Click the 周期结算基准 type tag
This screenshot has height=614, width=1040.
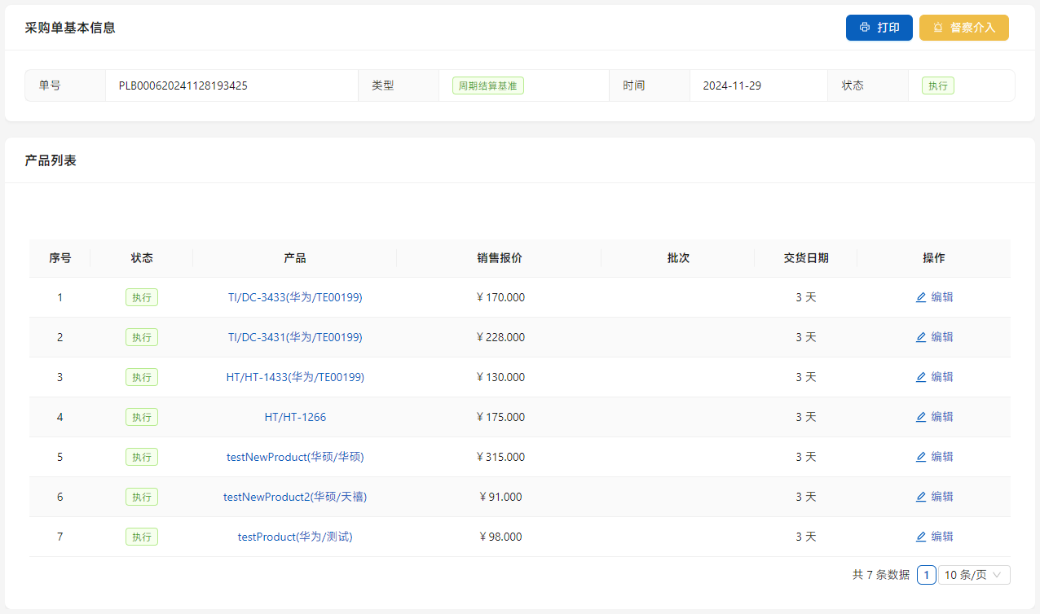(487, 86)
